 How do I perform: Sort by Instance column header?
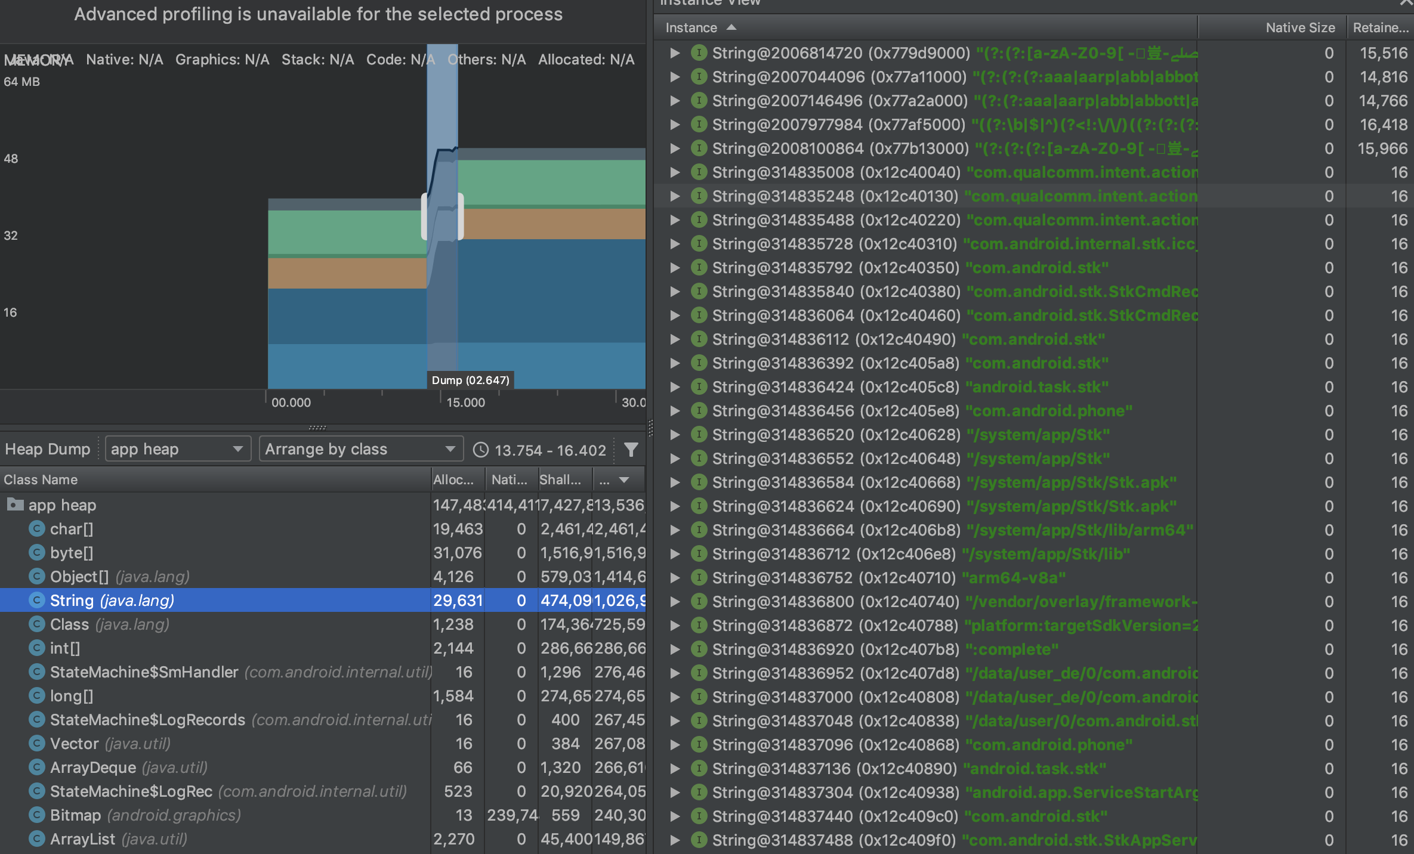click(692, 27)
